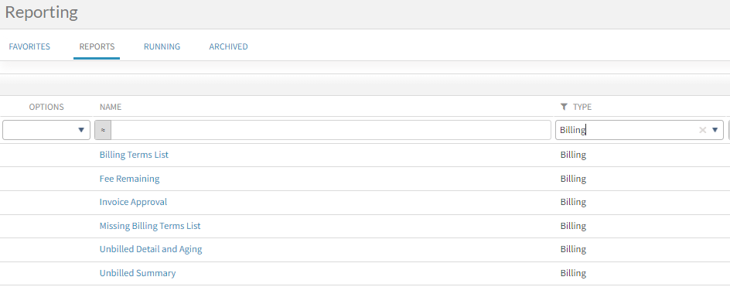Image resolution: width=730 pixels, height=287 pixels.
Task: Open the Billing Terms List report
Action: (134, 155)
